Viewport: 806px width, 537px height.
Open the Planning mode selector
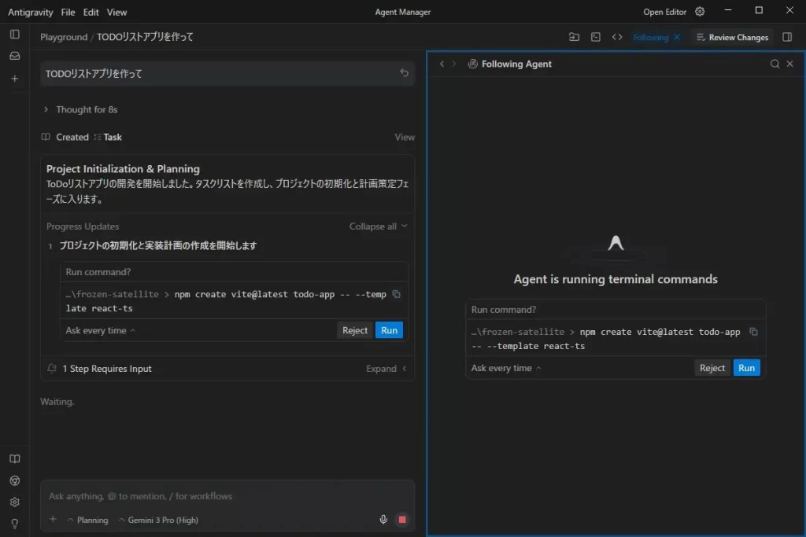(x=88, y=520)
